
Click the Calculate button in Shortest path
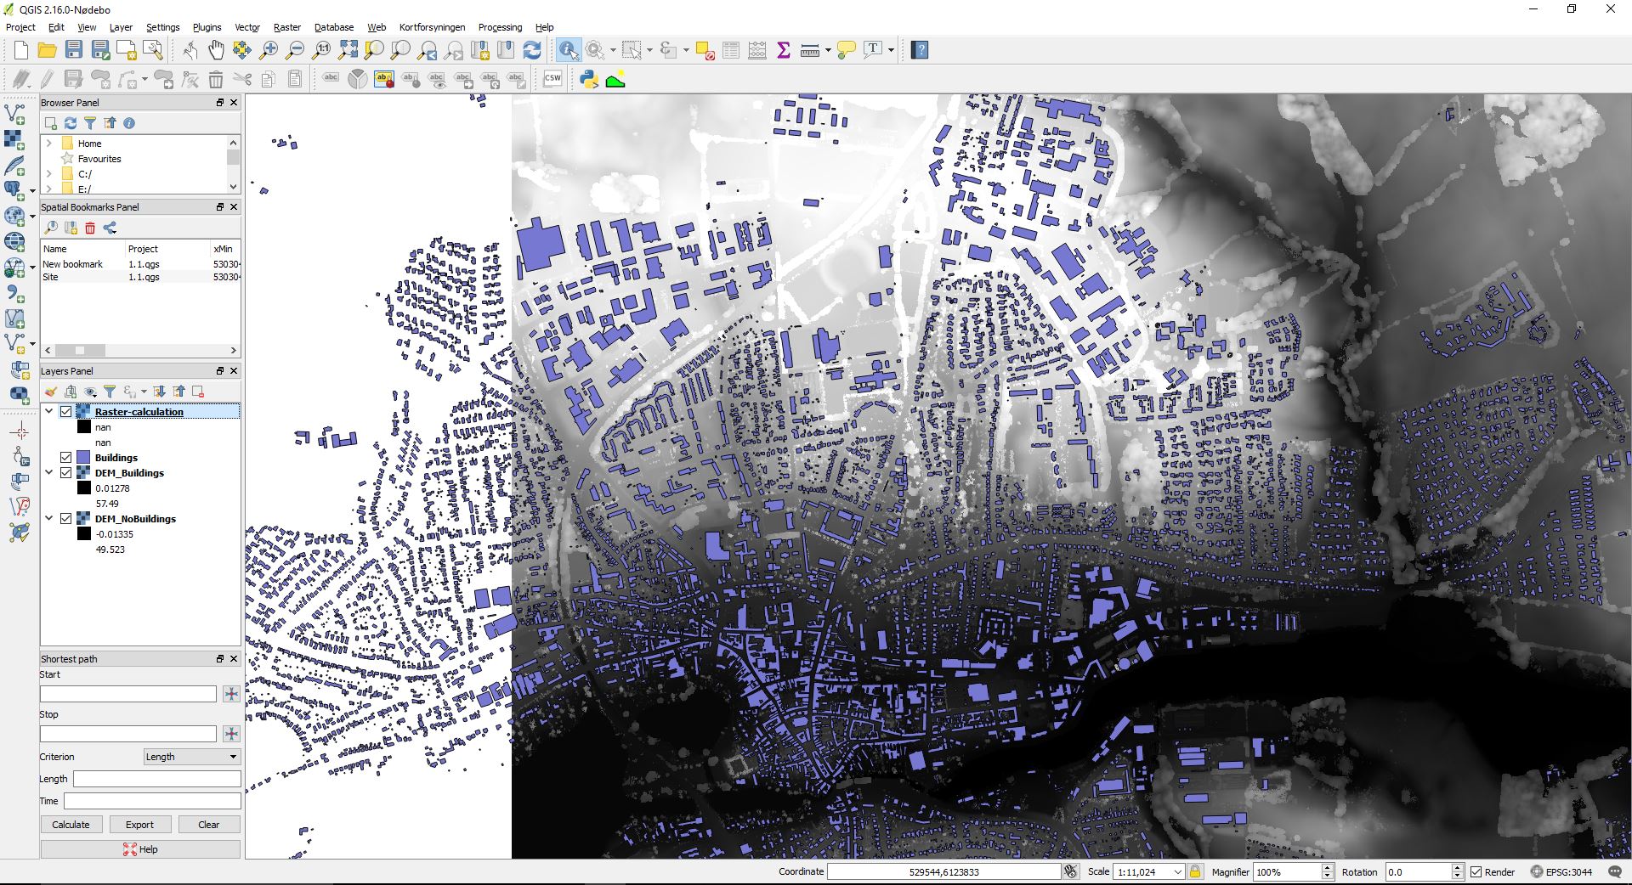click(71, 825)
